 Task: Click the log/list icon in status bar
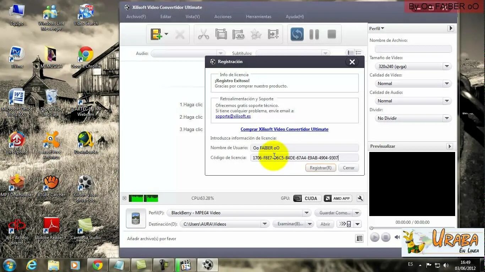click(x=359, y=239)
